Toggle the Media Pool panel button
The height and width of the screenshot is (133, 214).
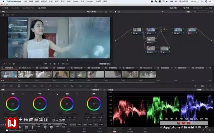[x=28, y=8]
